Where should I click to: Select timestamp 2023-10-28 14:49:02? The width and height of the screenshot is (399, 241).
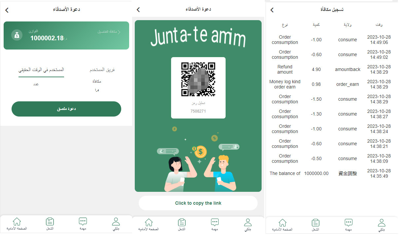pyautogui.click(x=379, y=54)
